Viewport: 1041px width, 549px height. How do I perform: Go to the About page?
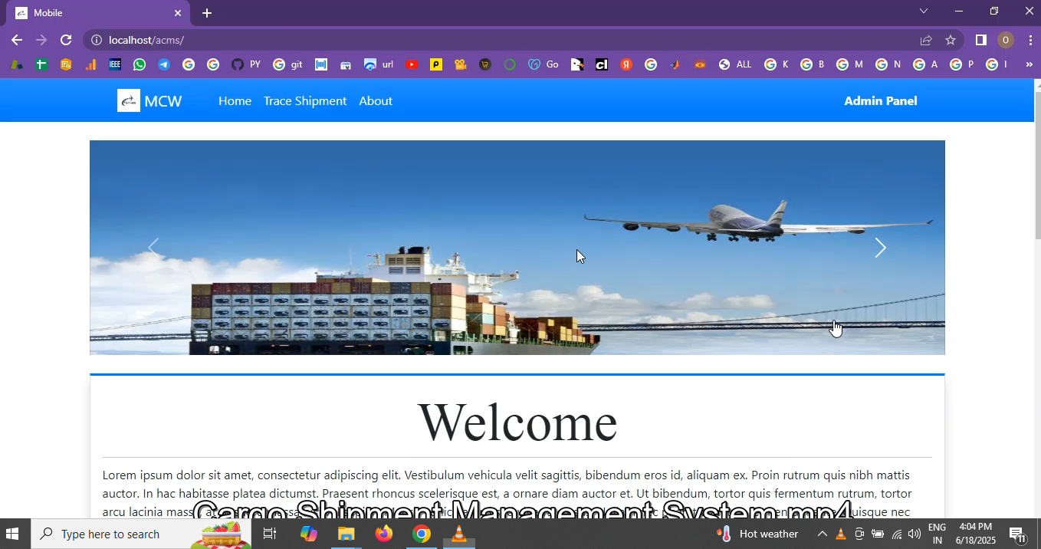[x=376, y=100]
